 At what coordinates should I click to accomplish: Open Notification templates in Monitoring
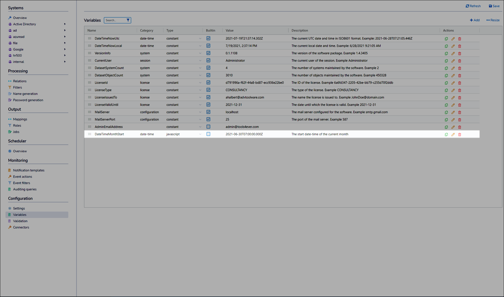click(x=29, y=170)
